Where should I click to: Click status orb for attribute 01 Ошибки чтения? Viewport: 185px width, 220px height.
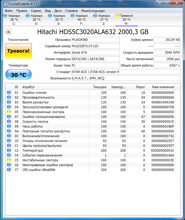9,92
